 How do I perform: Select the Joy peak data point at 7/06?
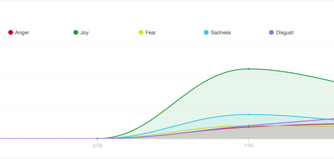tap(249, 69)
